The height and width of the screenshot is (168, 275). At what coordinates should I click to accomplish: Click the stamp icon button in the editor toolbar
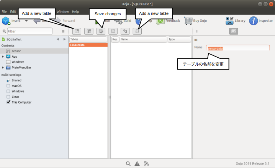click(x=137, y=31)
